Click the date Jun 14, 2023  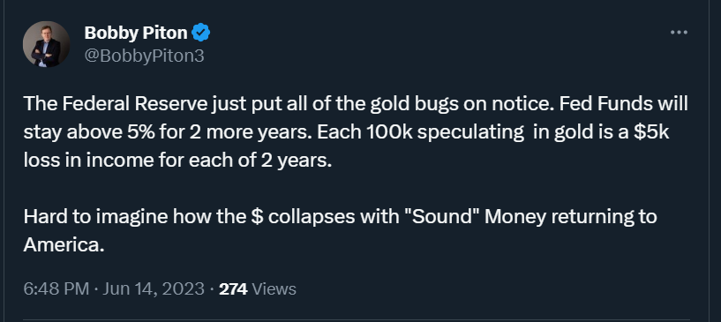click(x=154, y=289)
